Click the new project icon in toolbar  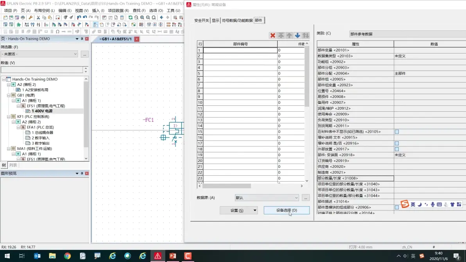(5, 18)
